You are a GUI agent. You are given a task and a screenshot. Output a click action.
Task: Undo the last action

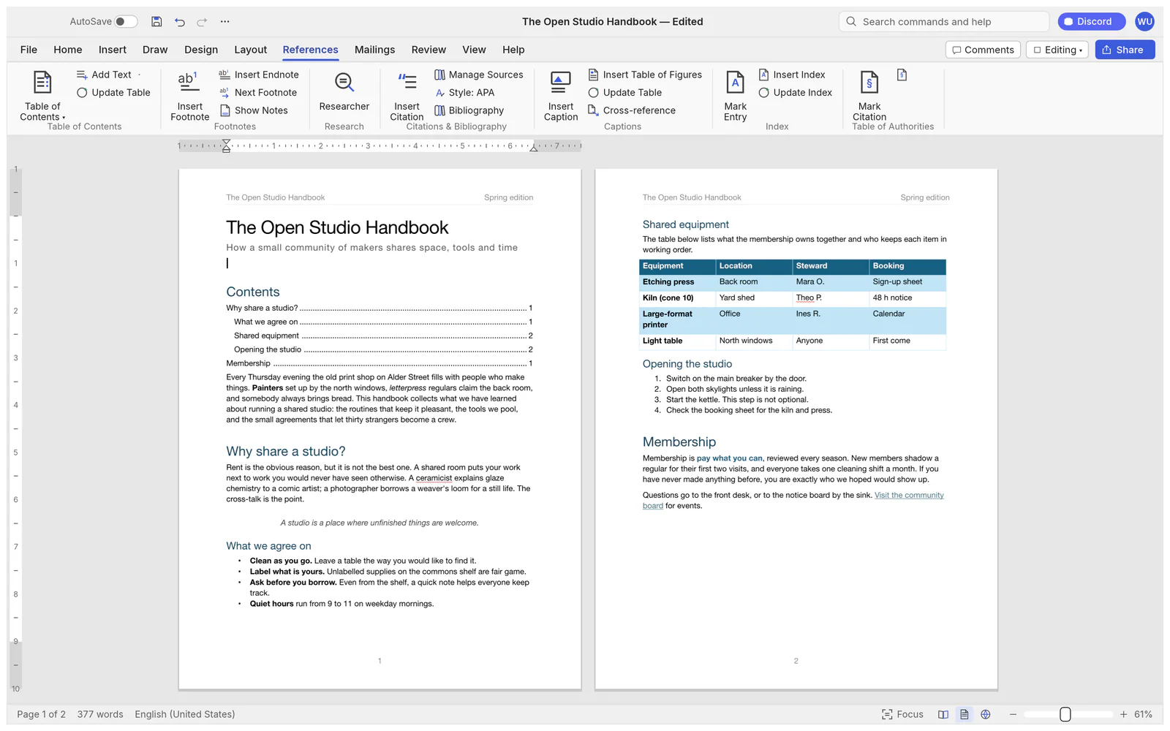pos(180,22)
